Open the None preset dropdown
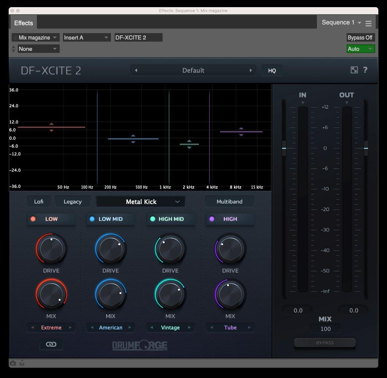The image size is (387, 378). pyautogui.click(x=38, y=49)
